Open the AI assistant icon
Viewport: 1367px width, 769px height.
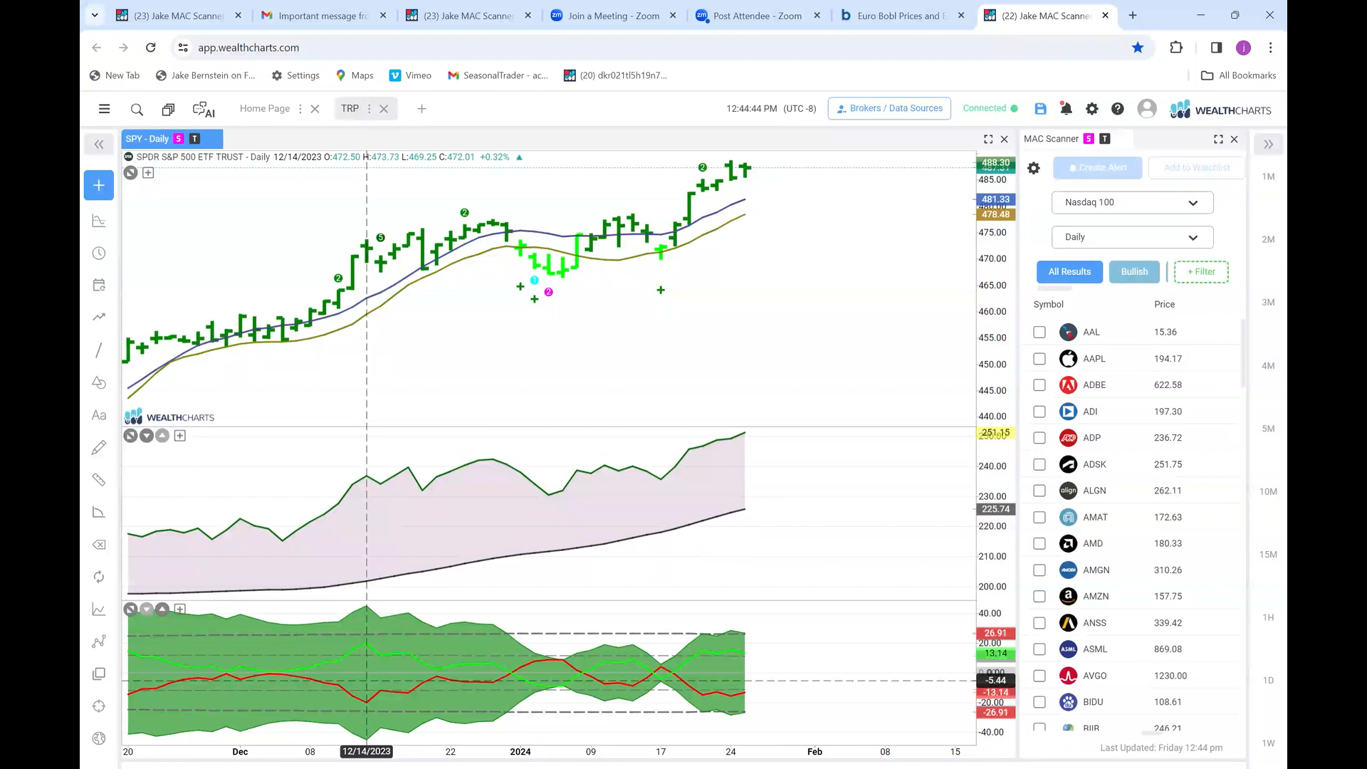coord(204,109)
